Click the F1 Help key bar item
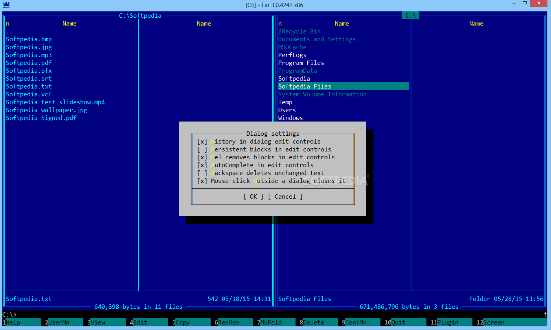The image size is (551, 330). [x=21, y=323]
